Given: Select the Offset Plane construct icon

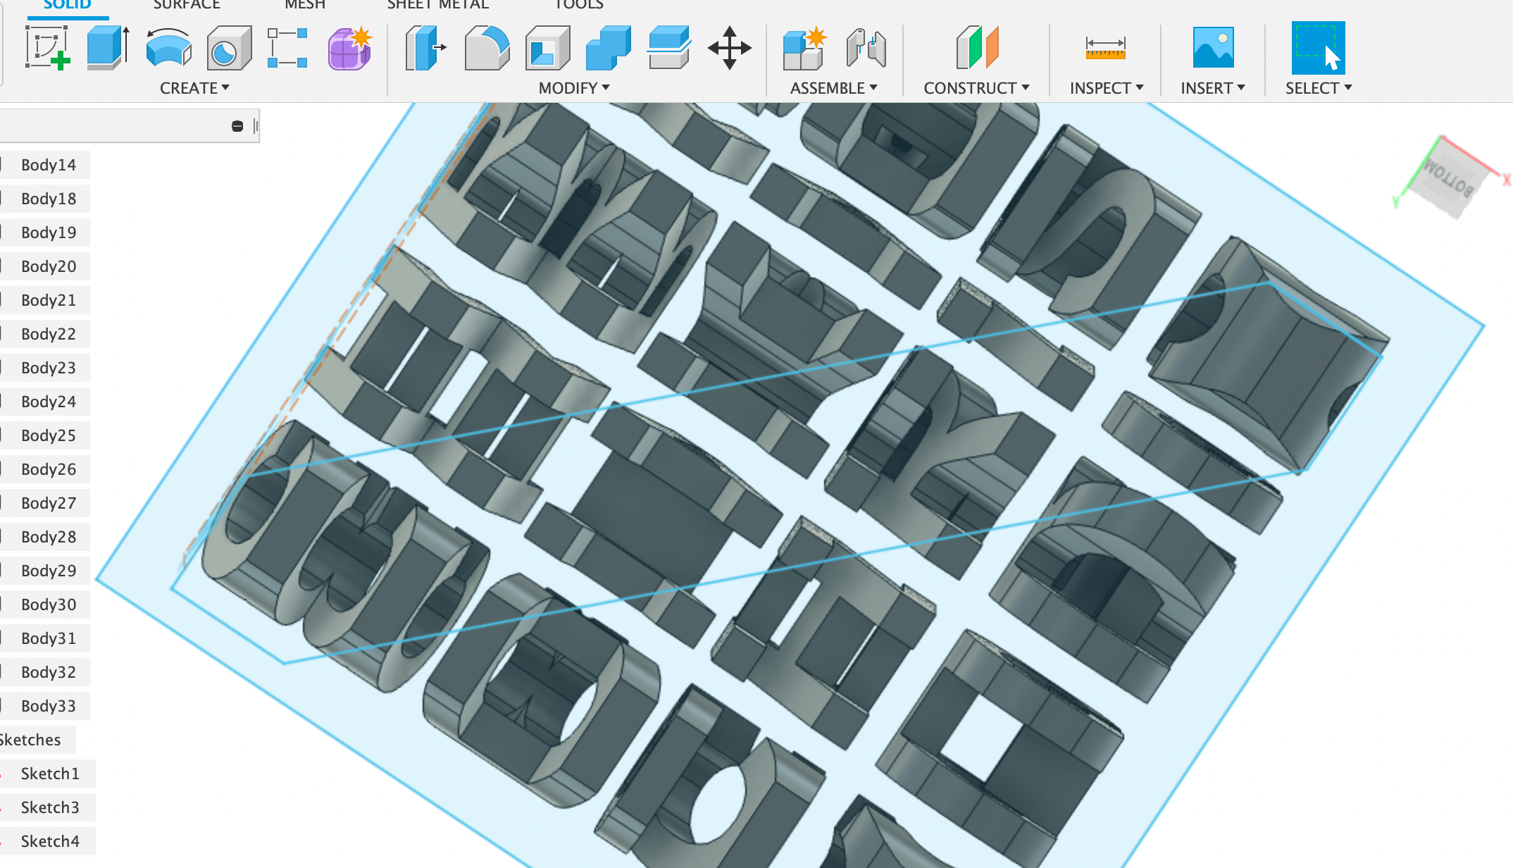Looking at the screenshot, I should point(977,48).
